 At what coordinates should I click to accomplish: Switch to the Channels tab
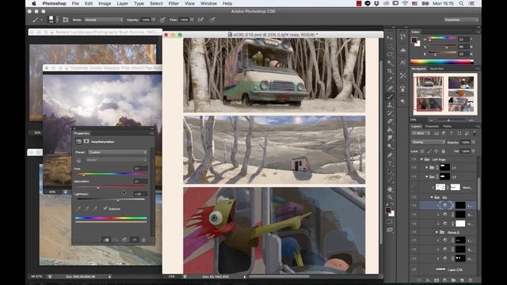[x=432, y=127]
